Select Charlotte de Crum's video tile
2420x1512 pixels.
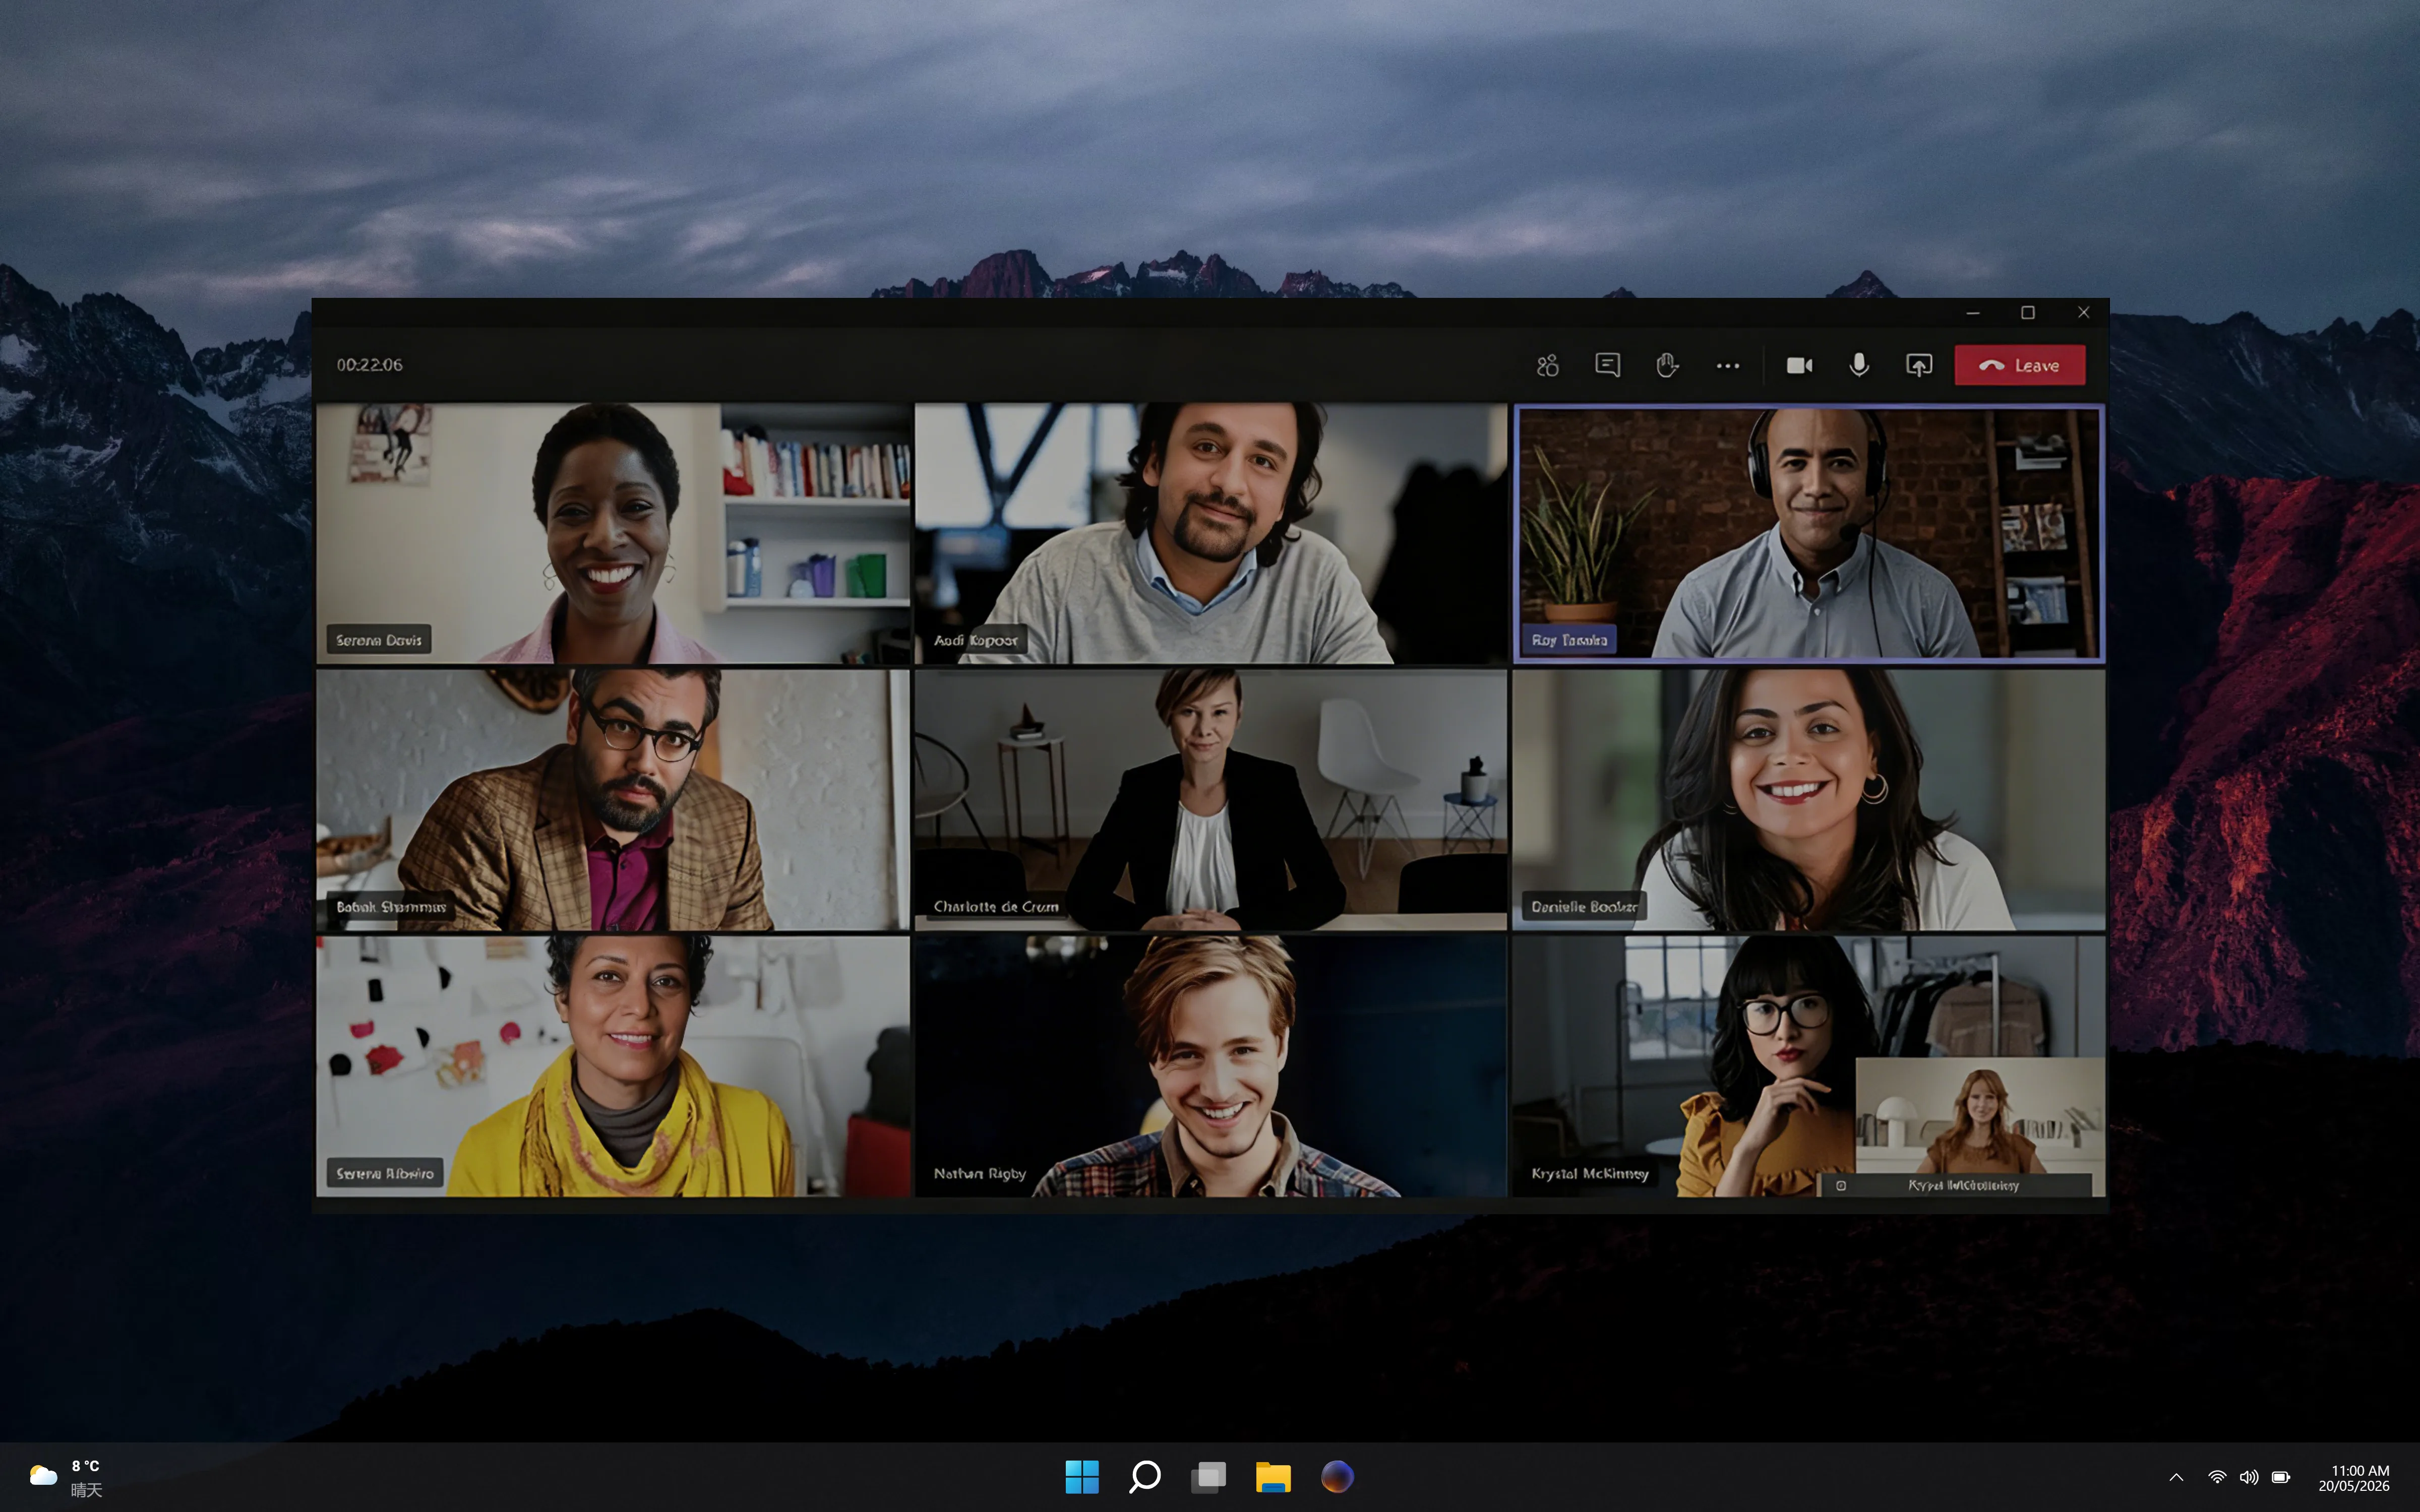tap(1210, 800)
